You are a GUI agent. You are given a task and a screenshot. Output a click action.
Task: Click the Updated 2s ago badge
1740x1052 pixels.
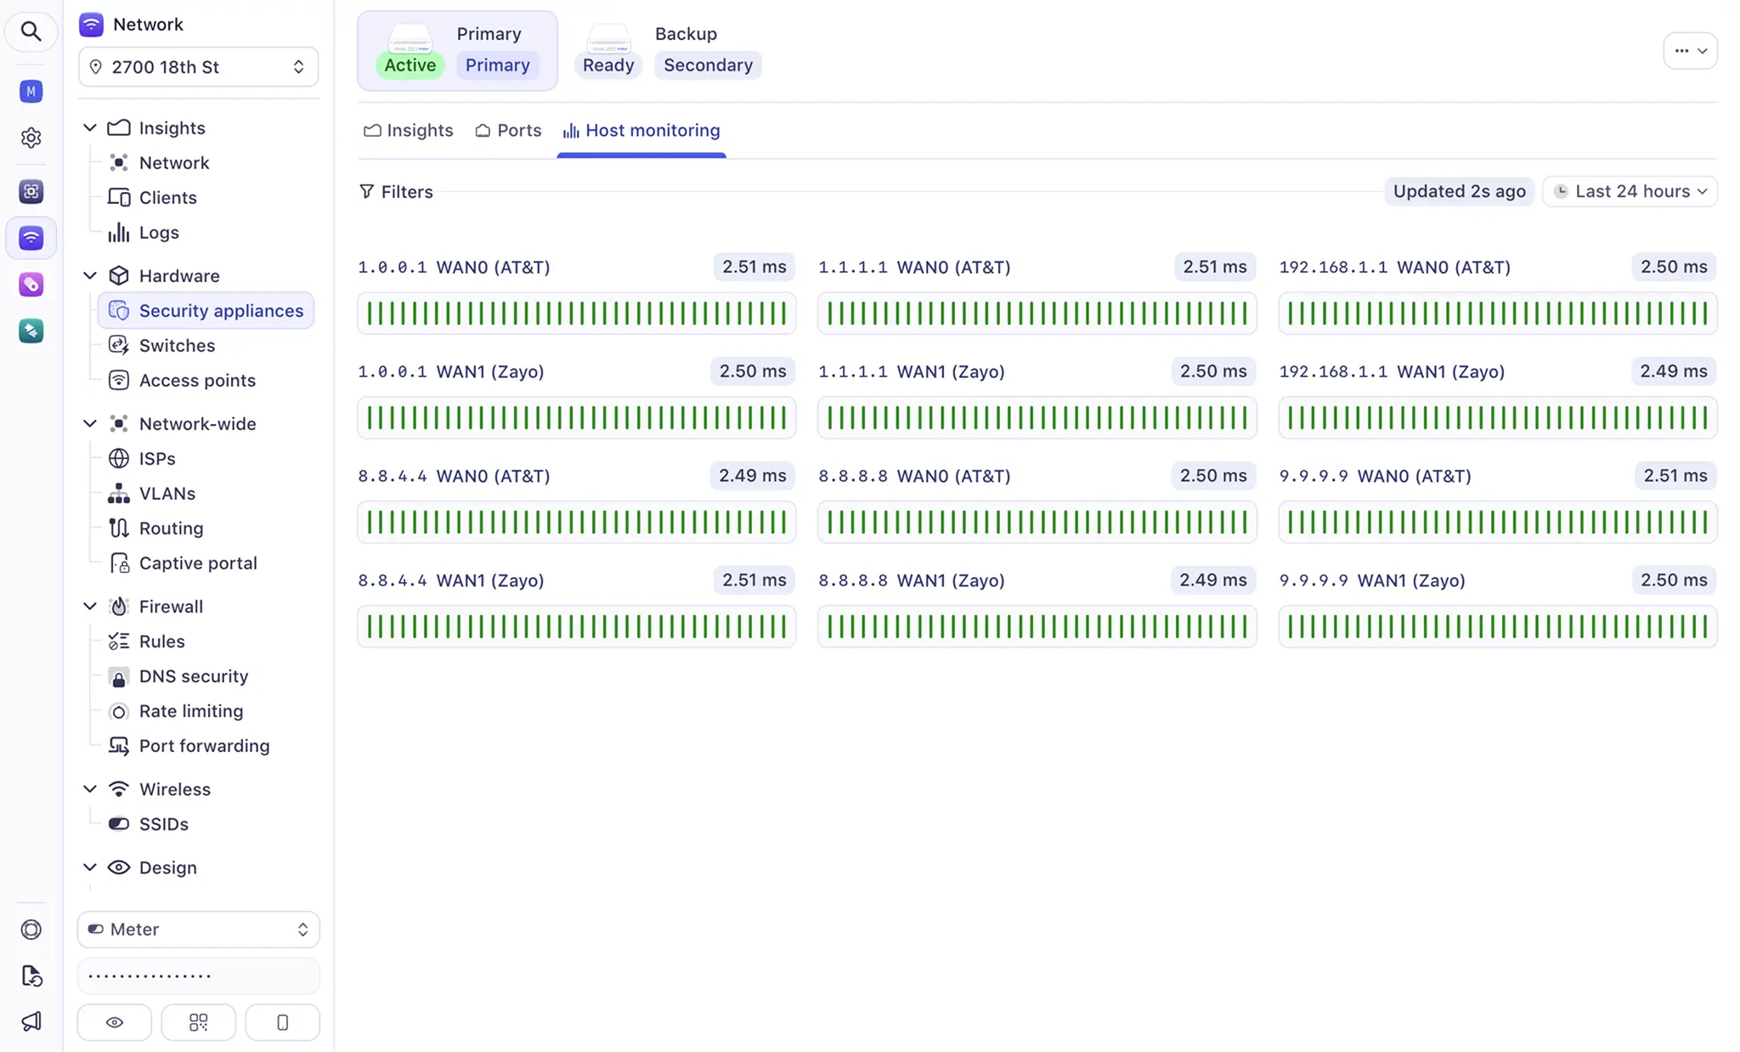(1459, 191)
